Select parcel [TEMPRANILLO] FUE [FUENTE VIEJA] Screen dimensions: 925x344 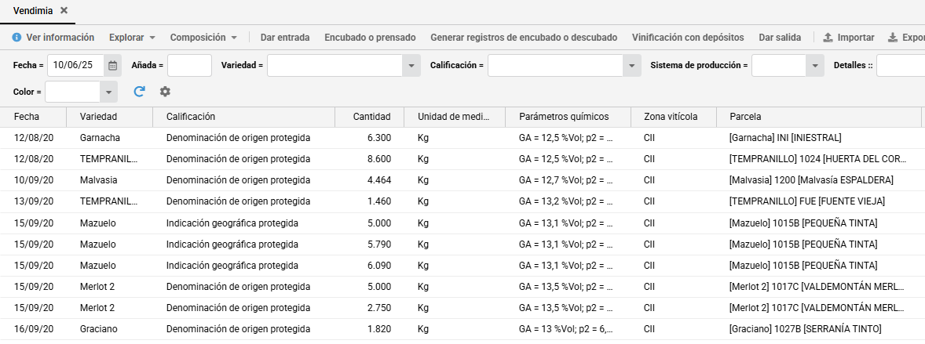819,201
